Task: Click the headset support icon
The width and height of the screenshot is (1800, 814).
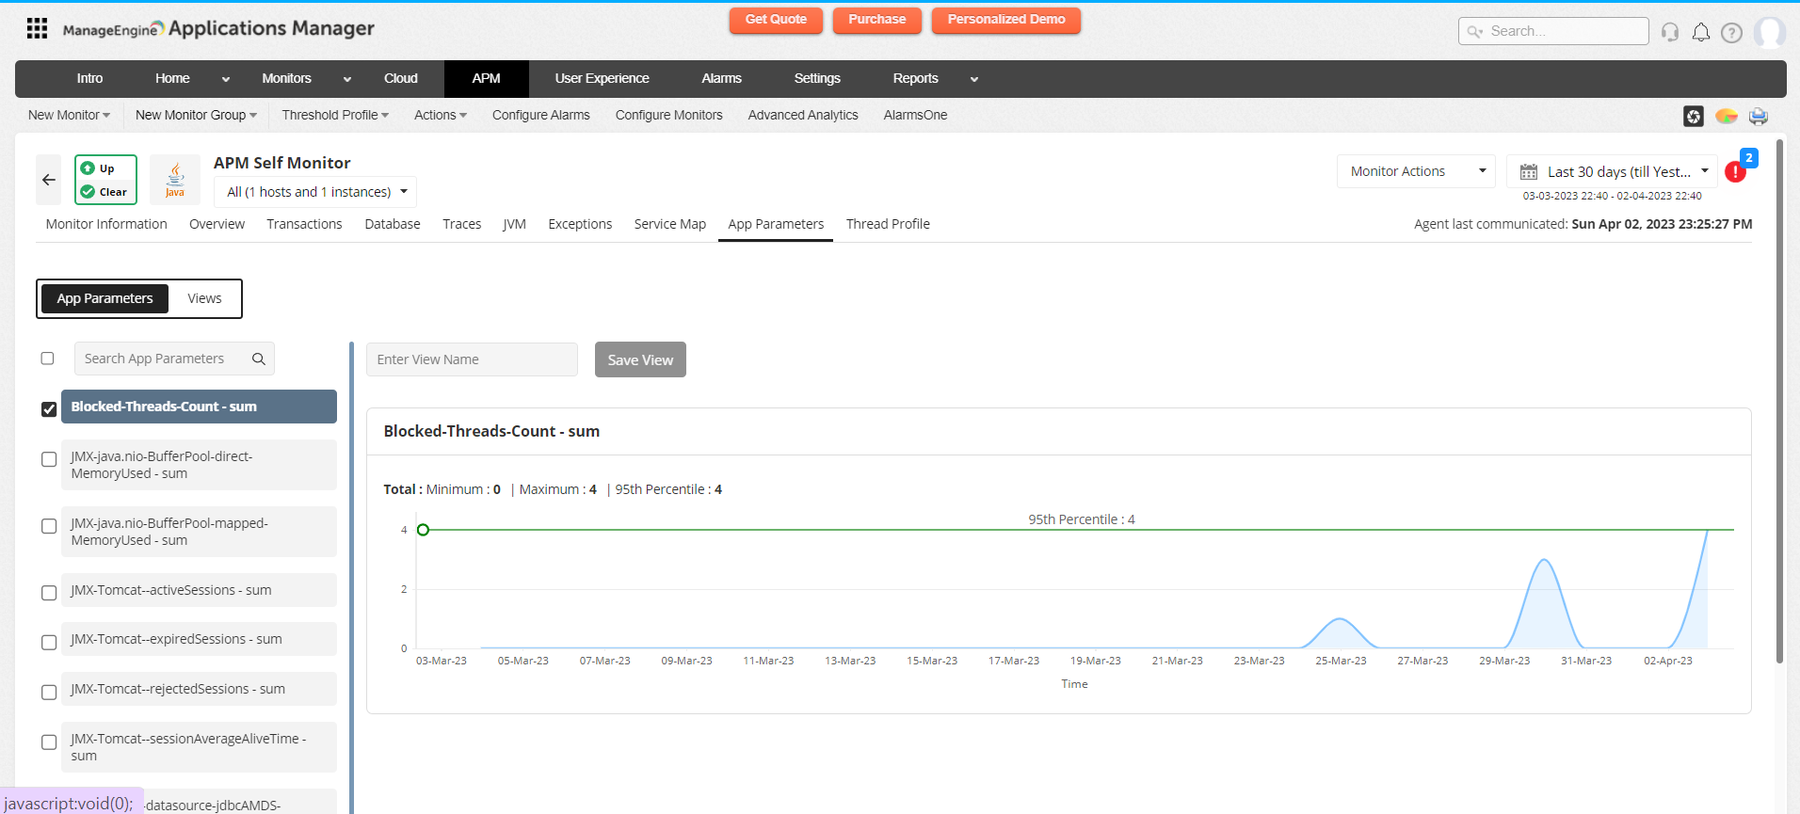Action: 1670,32
